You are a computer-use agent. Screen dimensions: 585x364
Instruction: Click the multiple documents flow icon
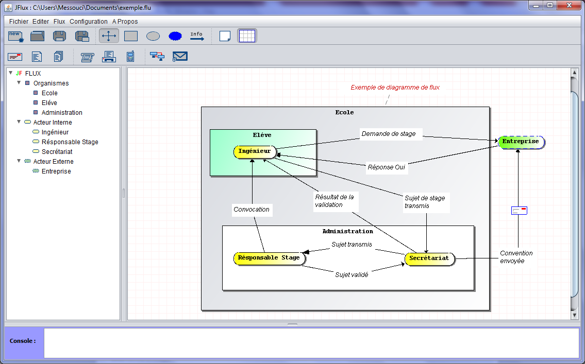point(59,57)
